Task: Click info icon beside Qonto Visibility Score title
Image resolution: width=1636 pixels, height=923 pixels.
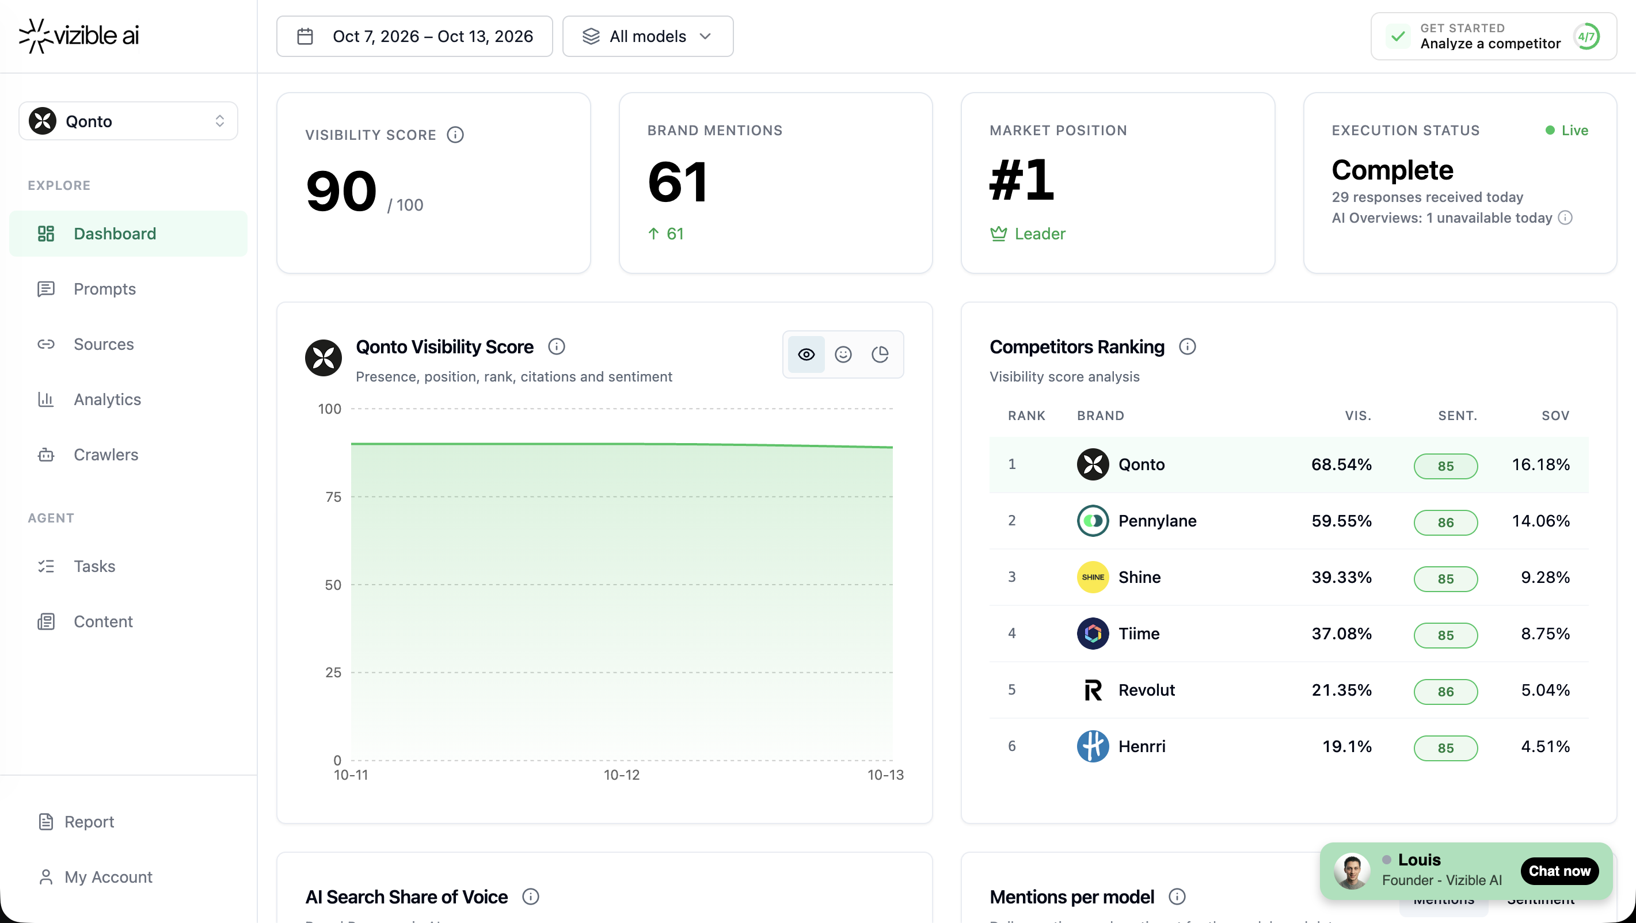Action: (x=556, y=346)
